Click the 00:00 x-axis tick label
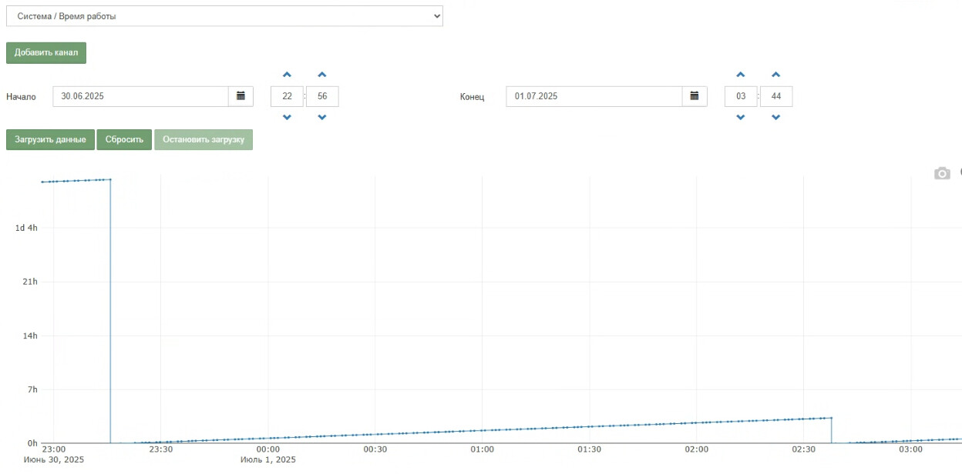962x474 pixels. [267, 449]
